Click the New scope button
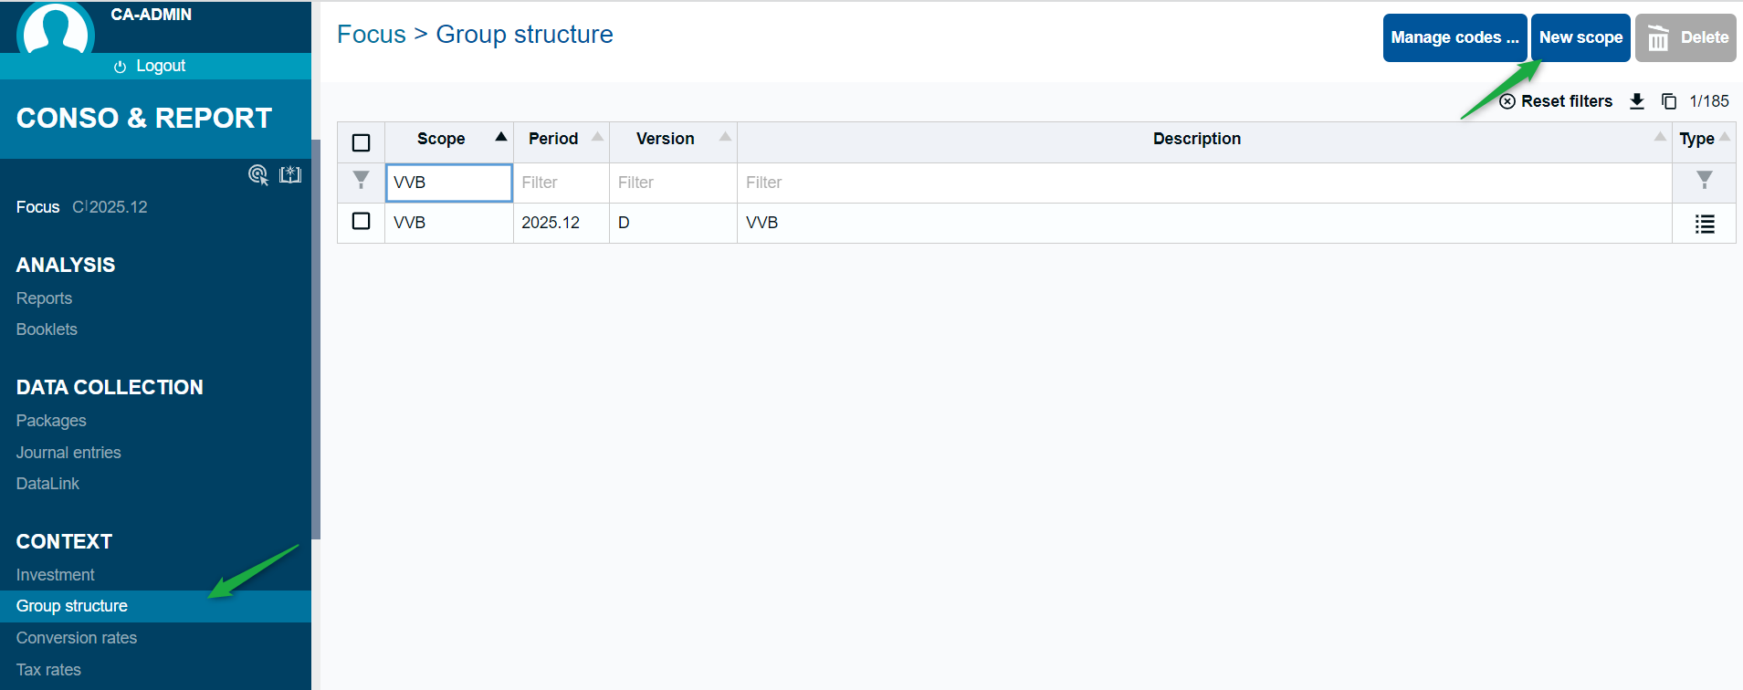Viewport: 1743px width, 690px height. pyautogui.click(x=1580, y=37)
